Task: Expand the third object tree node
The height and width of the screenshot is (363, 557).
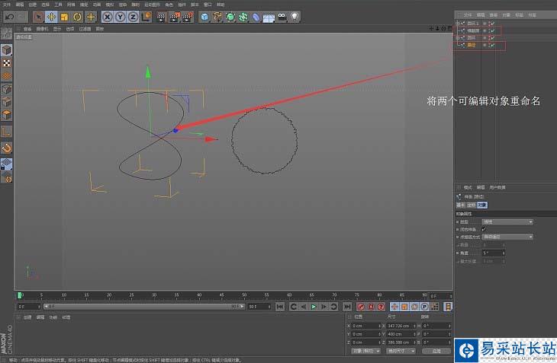Action: [458, 37]
